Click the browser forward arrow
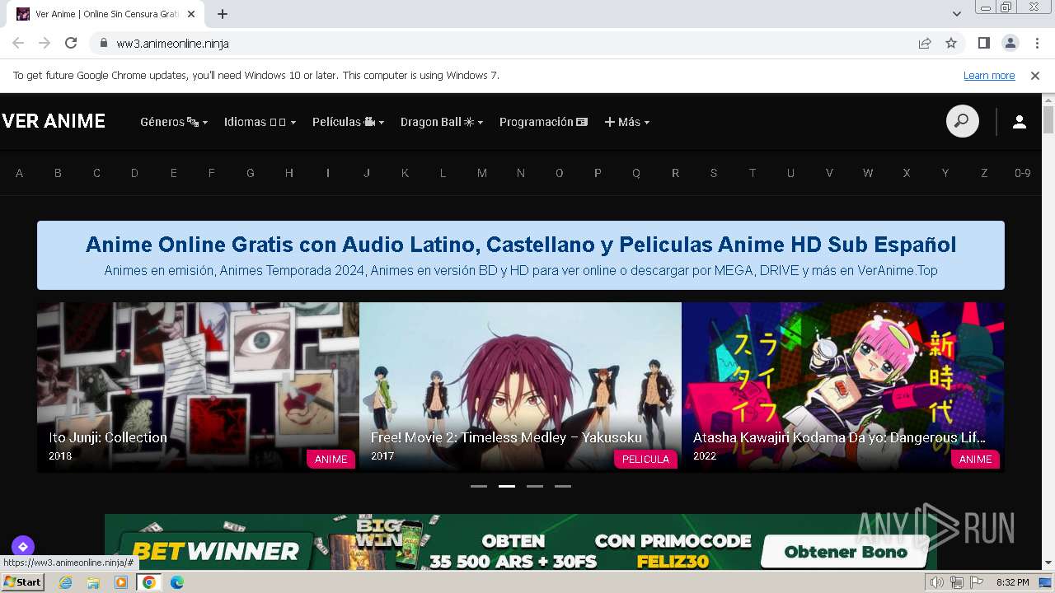Image resolution: width=1055 pixels, height=593 pixels. click(45, 43)
